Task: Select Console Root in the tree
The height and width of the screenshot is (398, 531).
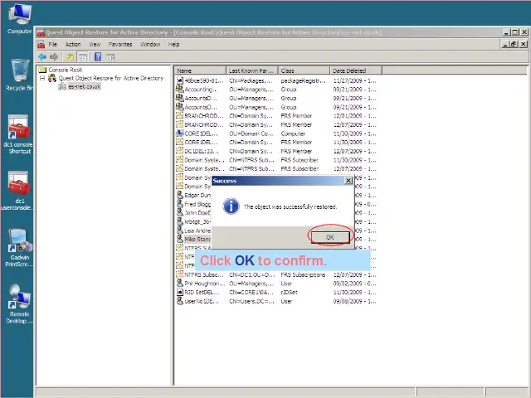Action: [65, 70]
